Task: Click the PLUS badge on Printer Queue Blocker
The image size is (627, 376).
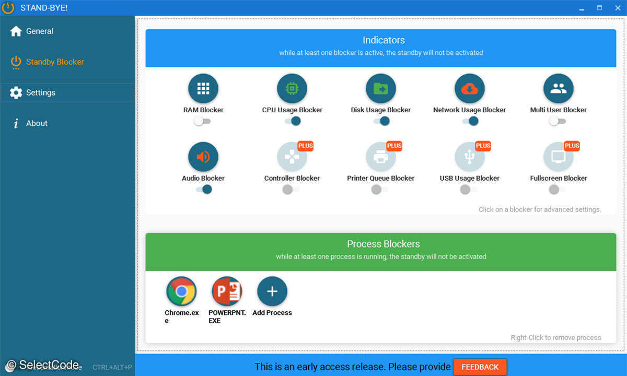Action: point(394,146)
